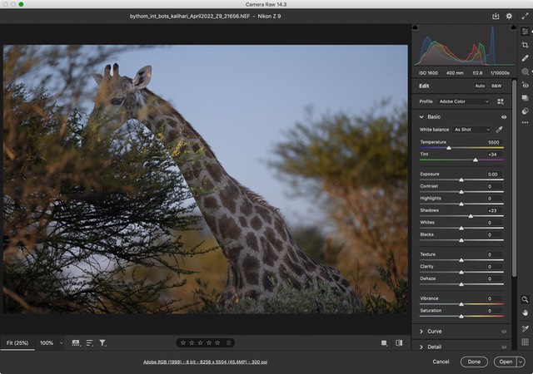Click the Shadows slider handle
The width and height of the screenshot is (533, 374).
(x=471, y=216)
